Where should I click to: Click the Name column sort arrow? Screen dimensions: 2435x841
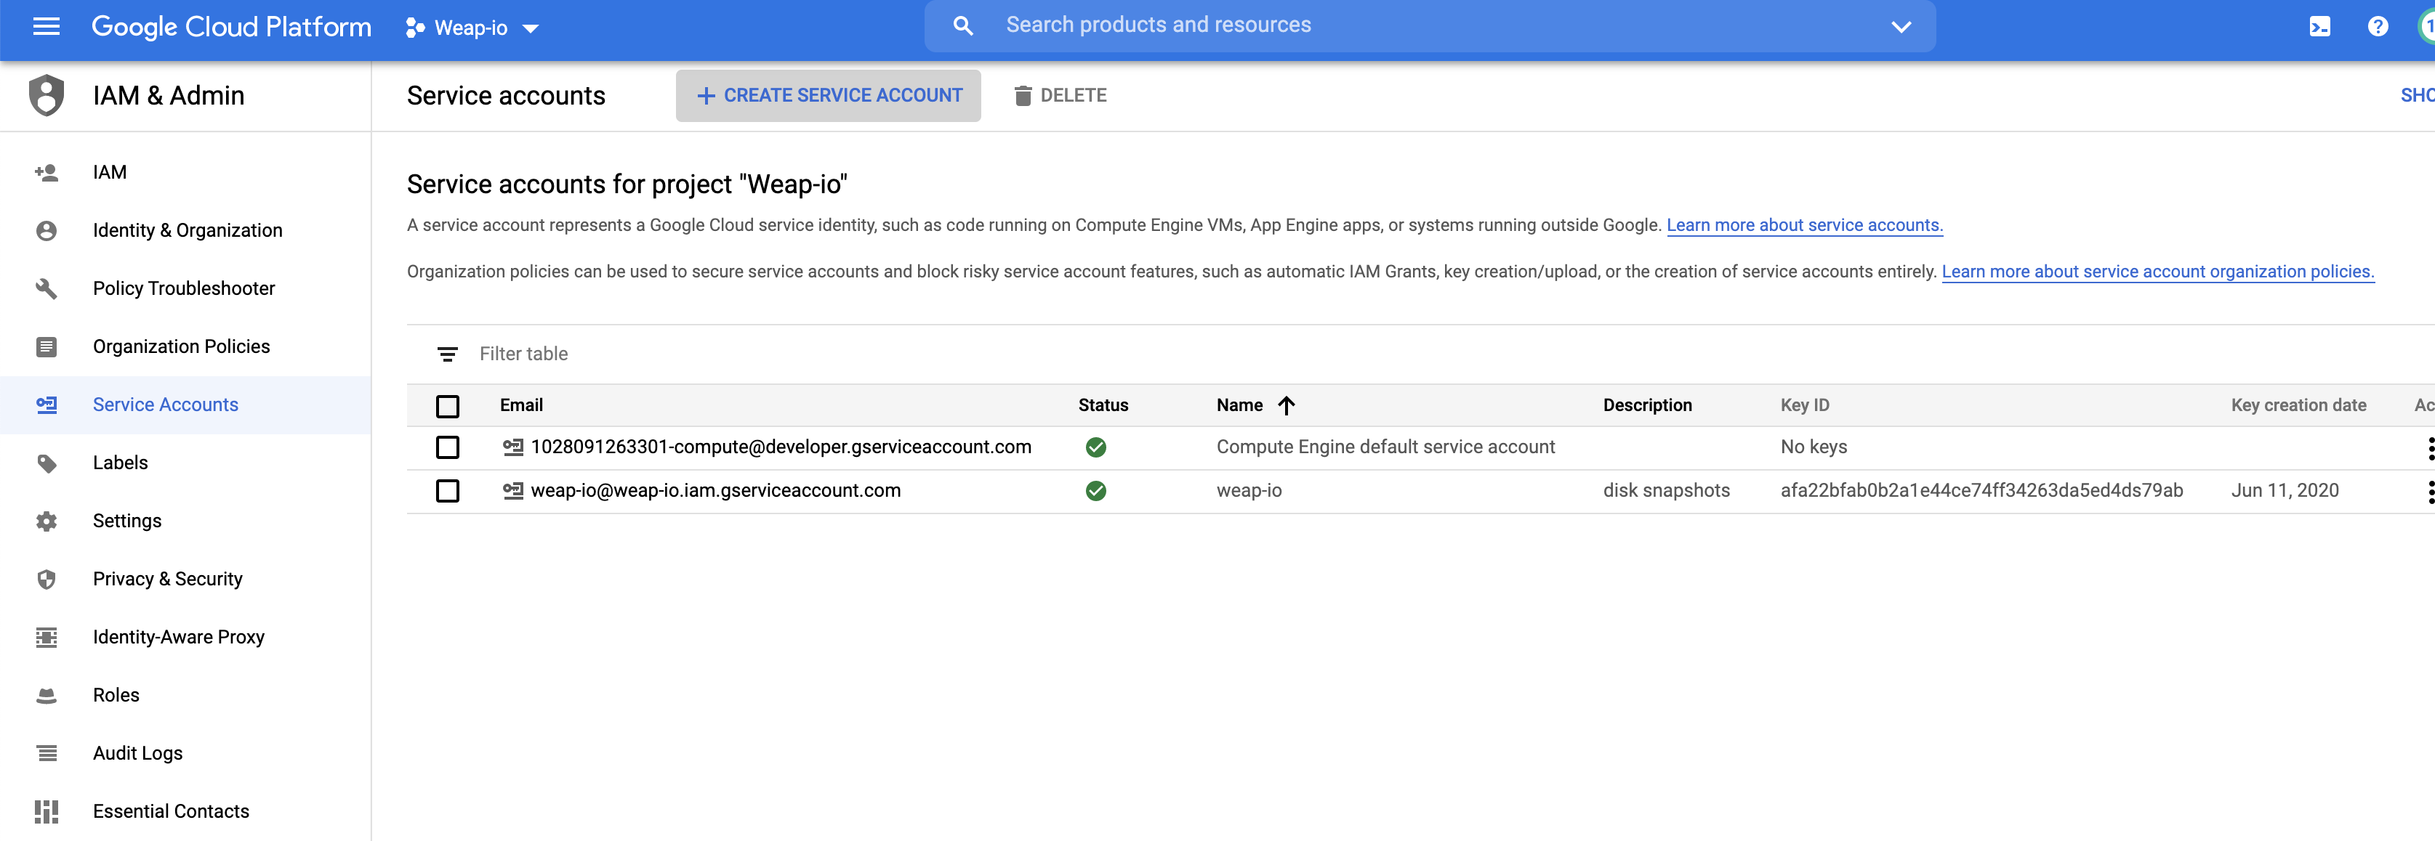(x=1286, y=405)
